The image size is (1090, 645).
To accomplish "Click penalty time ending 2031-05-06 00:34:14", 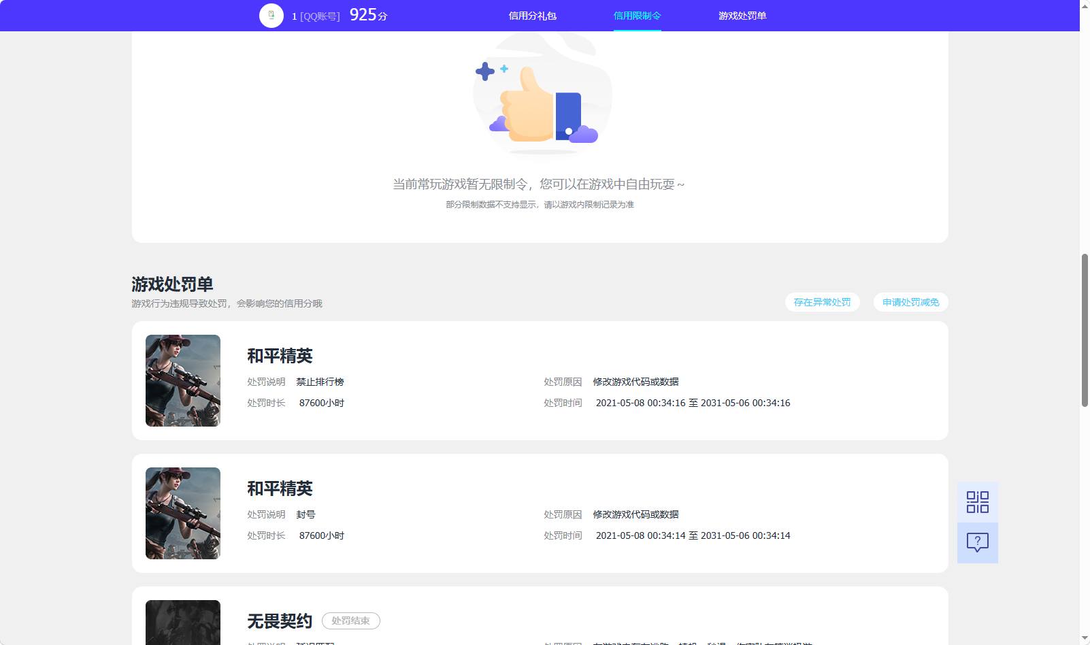I will tap(693, 535).
